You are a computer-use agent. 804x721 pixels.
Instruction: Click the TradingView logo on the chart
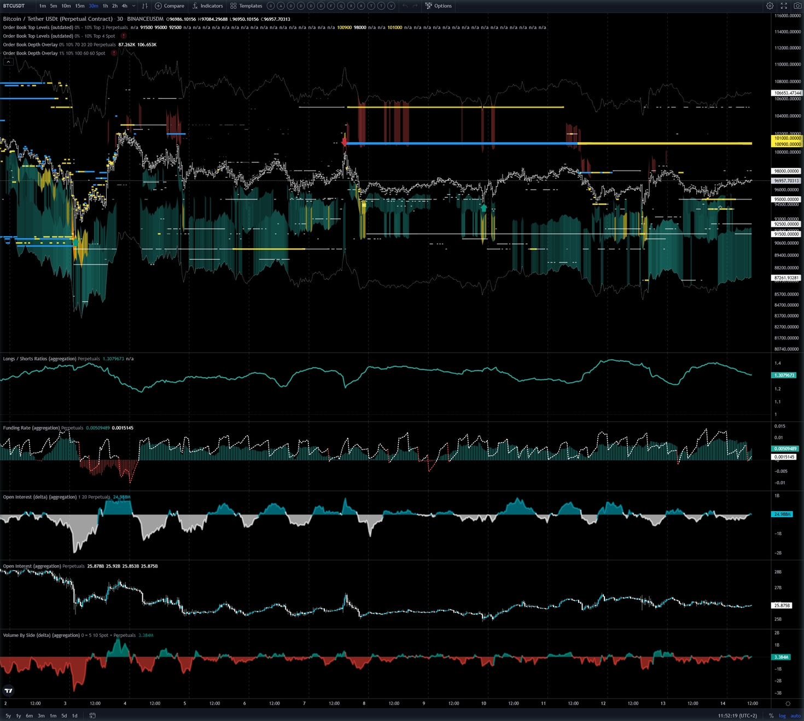pyautogui.click(x=9, y=690)
